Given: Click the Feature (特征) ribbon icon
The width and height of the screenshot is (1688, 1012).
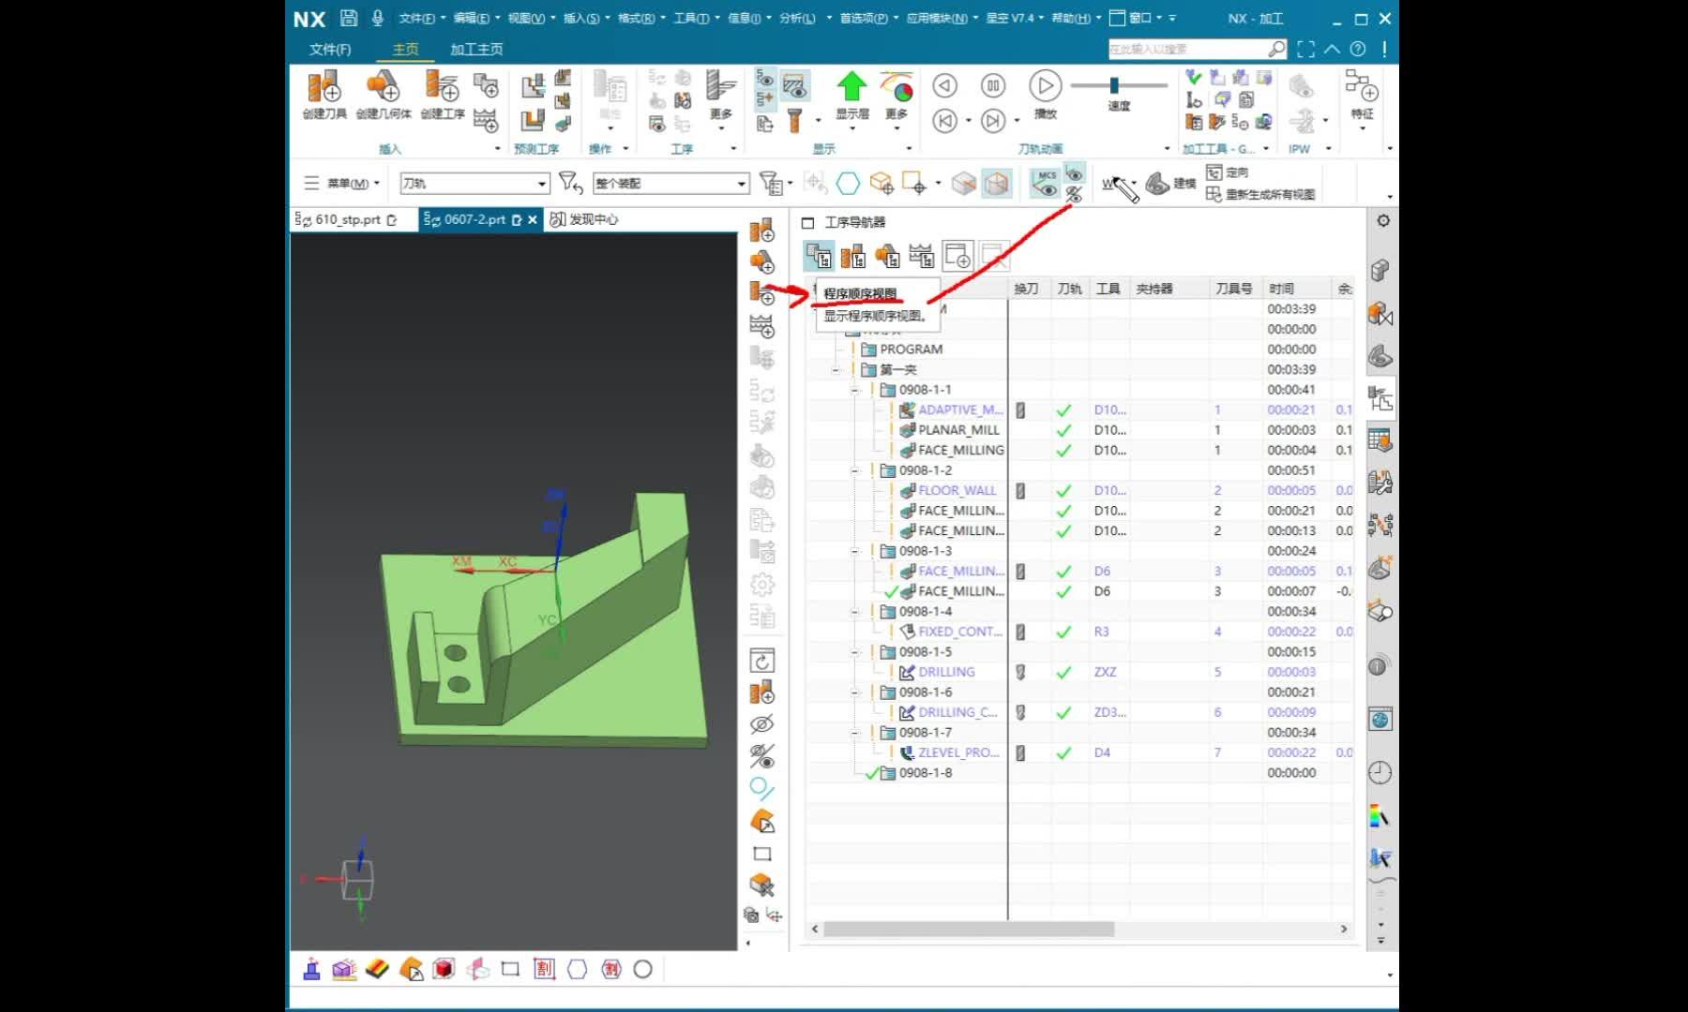Looking at the screenshot, I should [x=1362, y=87].
